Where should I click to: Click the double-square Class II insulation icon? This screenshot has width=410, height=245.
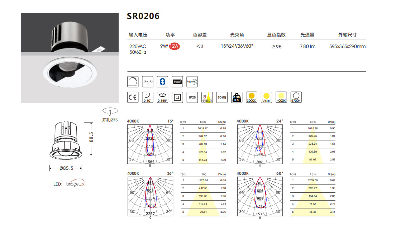[x=177, y=97]
